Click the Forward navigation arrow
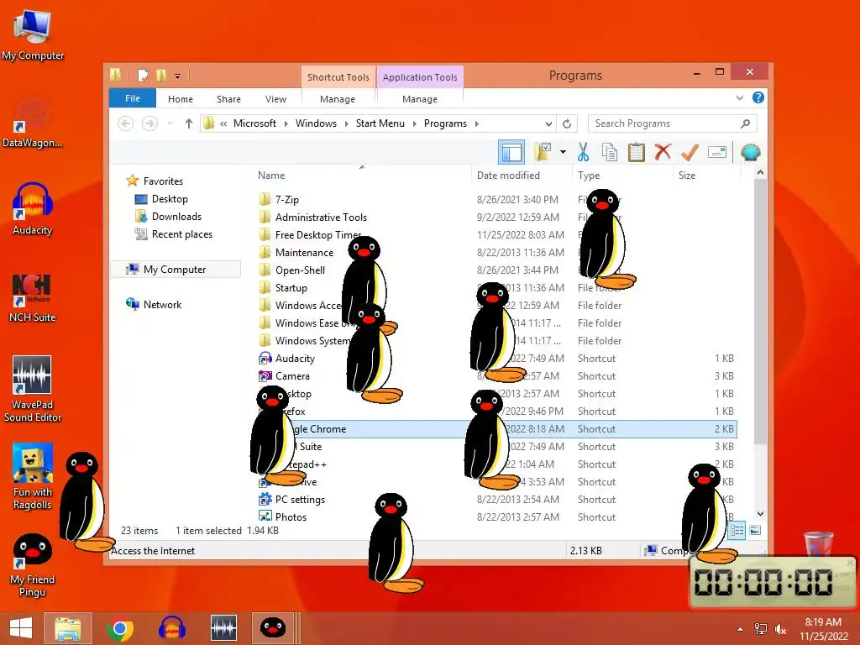Image resolution: width=860 pixels, height=645 pixels. [149, 123]
